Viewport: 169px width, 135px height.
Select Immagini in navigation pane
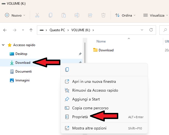click(22, 80)
